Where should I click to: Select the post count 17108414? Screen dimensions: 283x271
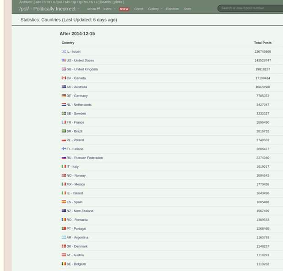(262, 78)
